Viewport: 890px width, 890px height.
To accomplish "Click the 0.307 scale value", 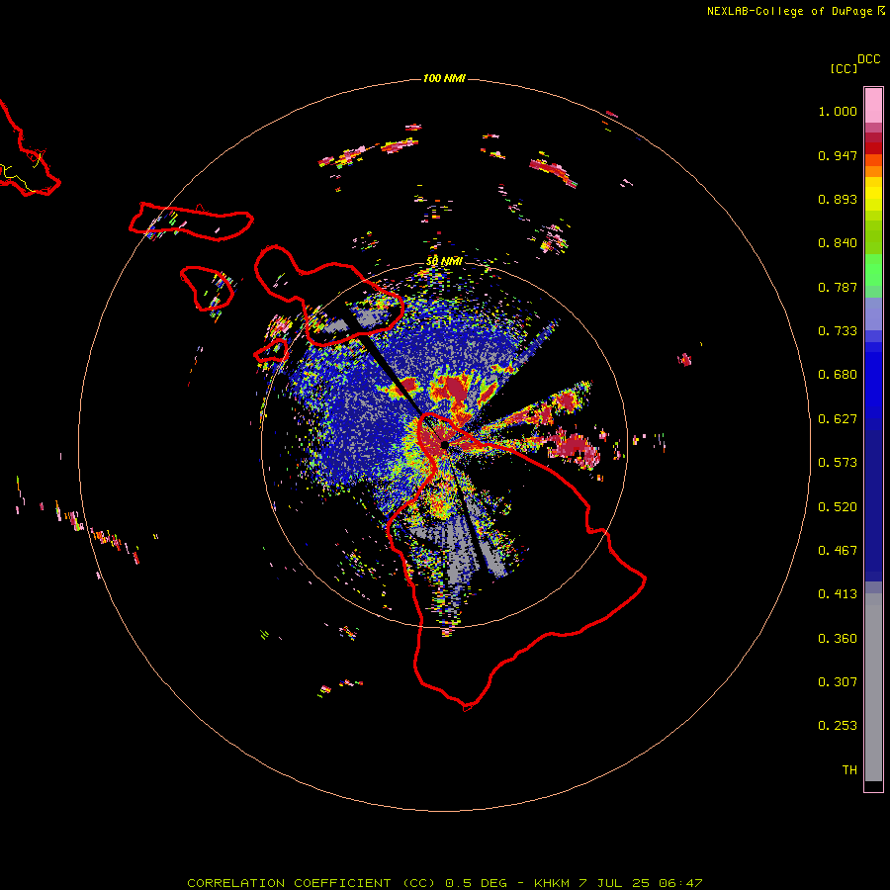I will tap(838, 682).
